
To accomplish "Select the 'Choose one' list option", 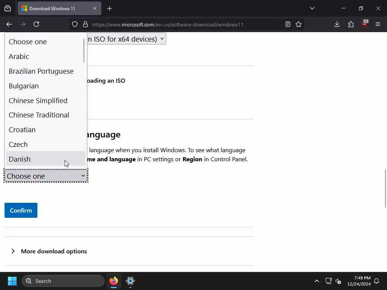I will [x=45, y=42].
